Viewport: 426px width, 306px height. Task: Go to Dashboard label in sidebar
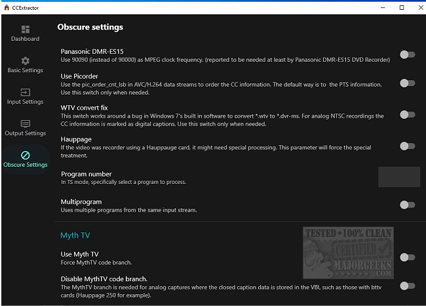point(26,39)
